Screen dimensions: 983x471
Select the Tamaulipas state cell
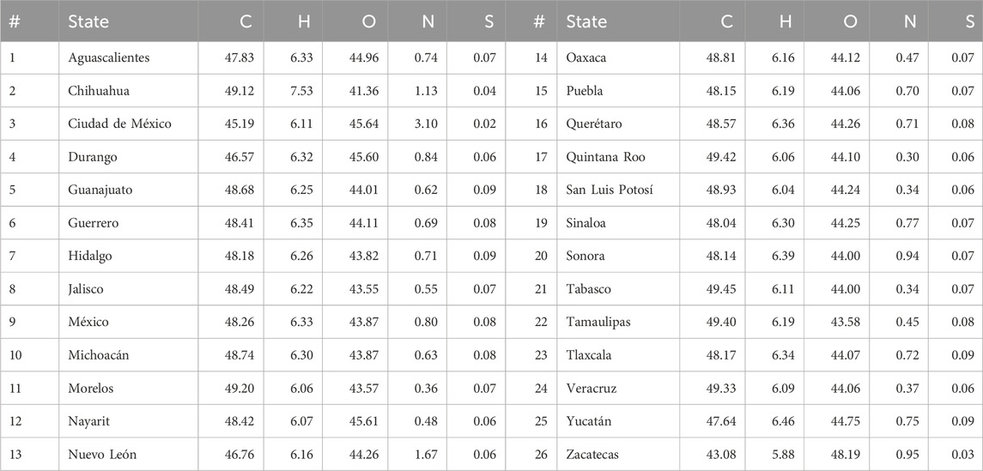coord(599,322)
